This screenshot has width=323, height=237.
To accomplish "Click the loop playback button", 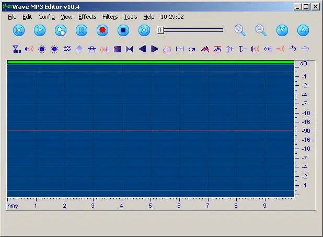I will pyautogui.click(x=61, y=30).
